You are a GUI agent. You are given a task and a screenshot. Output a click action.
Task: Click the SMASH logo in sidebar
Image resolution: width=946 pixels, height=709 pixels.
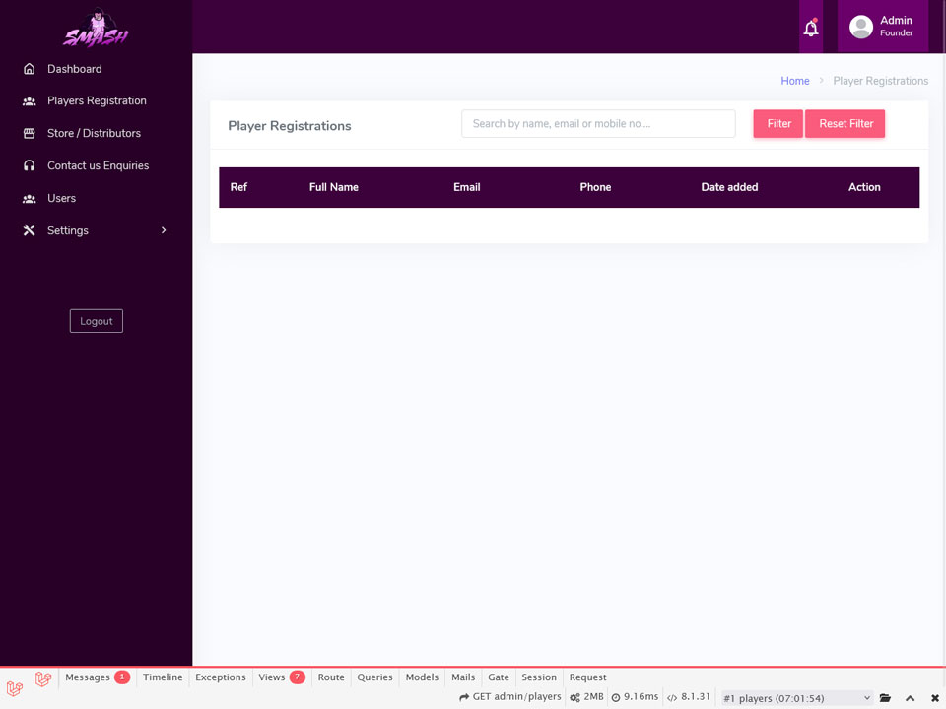[x=96, y=28]
